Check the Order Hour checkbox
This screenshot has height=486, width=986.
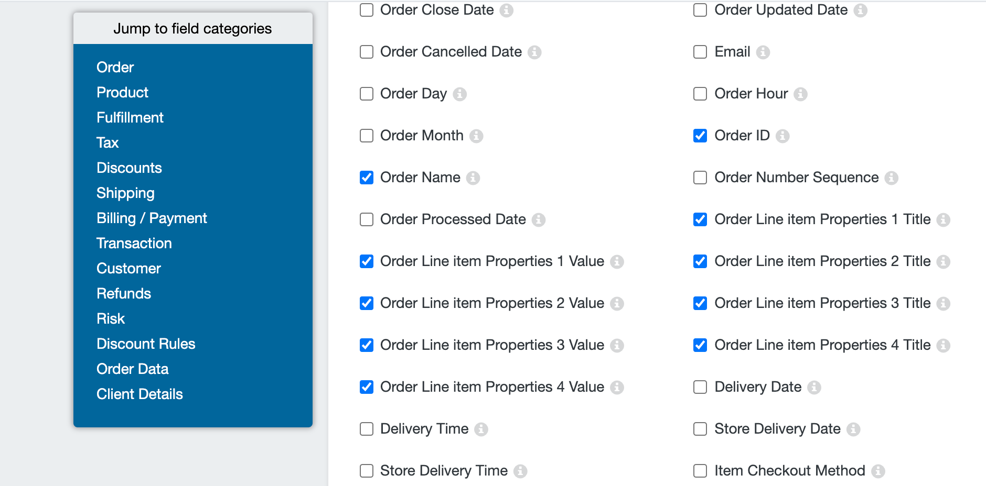tap(700, 94)
